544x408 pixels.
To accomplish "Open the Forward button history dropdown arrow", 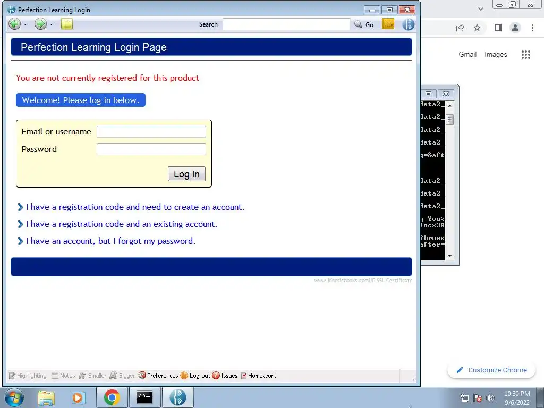I will tap(51, 24).
